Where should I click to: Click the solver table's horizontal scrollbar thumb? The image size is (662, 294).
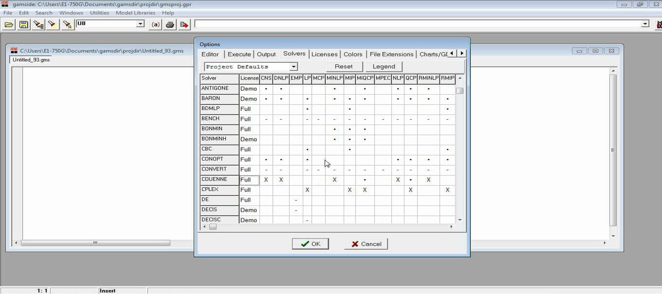tap(213, 227)
